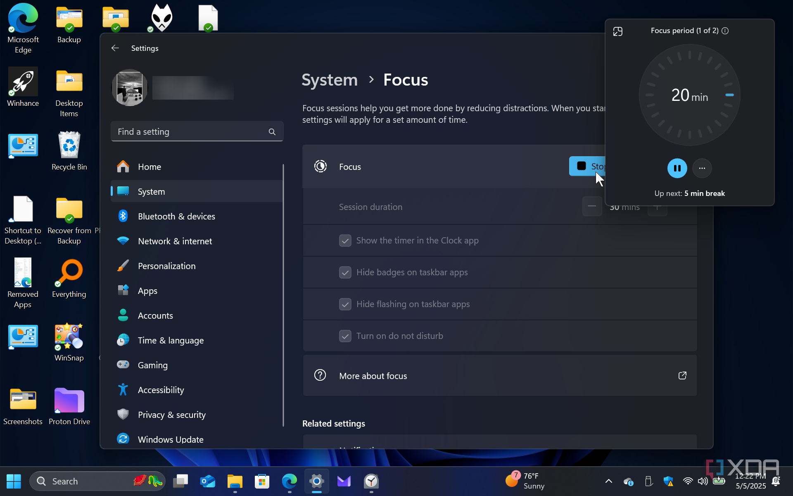The image size is (793, 496).
Task: Open the notification center bell icon
Action: [776, 481]
